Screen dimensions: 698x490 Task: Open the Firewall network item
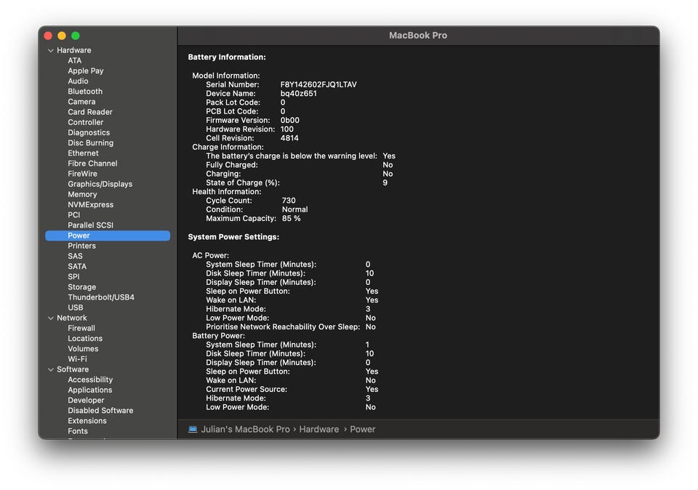81,328
